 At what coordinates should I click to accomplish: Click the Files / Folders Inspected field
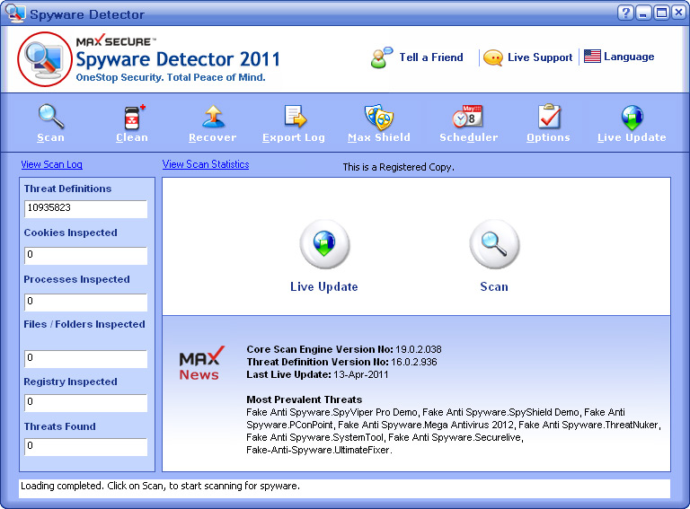pos(86,359)
